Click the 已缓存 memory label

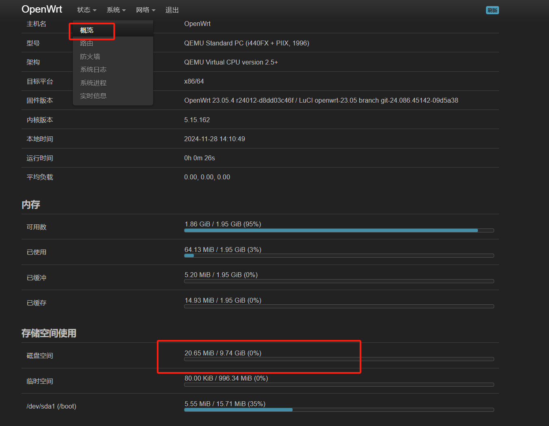click(x=37, y=303)
